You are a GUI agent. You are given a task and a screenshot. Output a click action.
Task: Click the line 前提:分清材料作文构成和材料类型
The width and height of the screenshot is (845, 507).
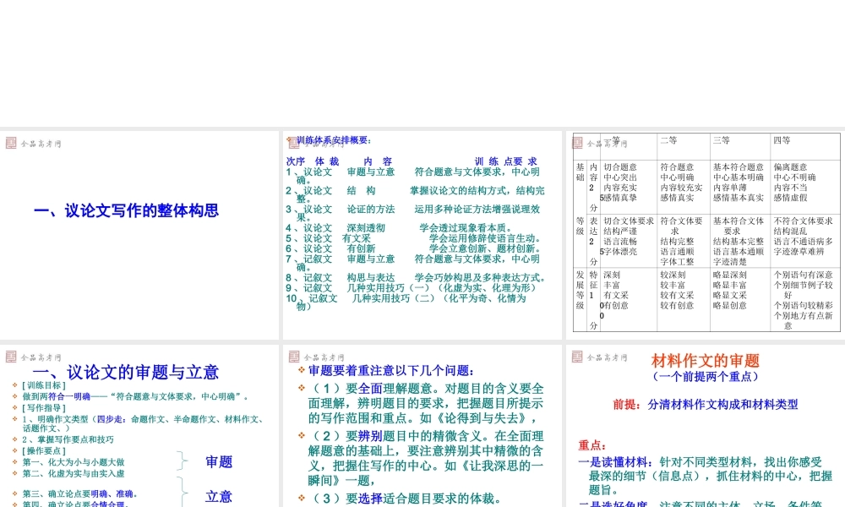[x=705, y=404]
